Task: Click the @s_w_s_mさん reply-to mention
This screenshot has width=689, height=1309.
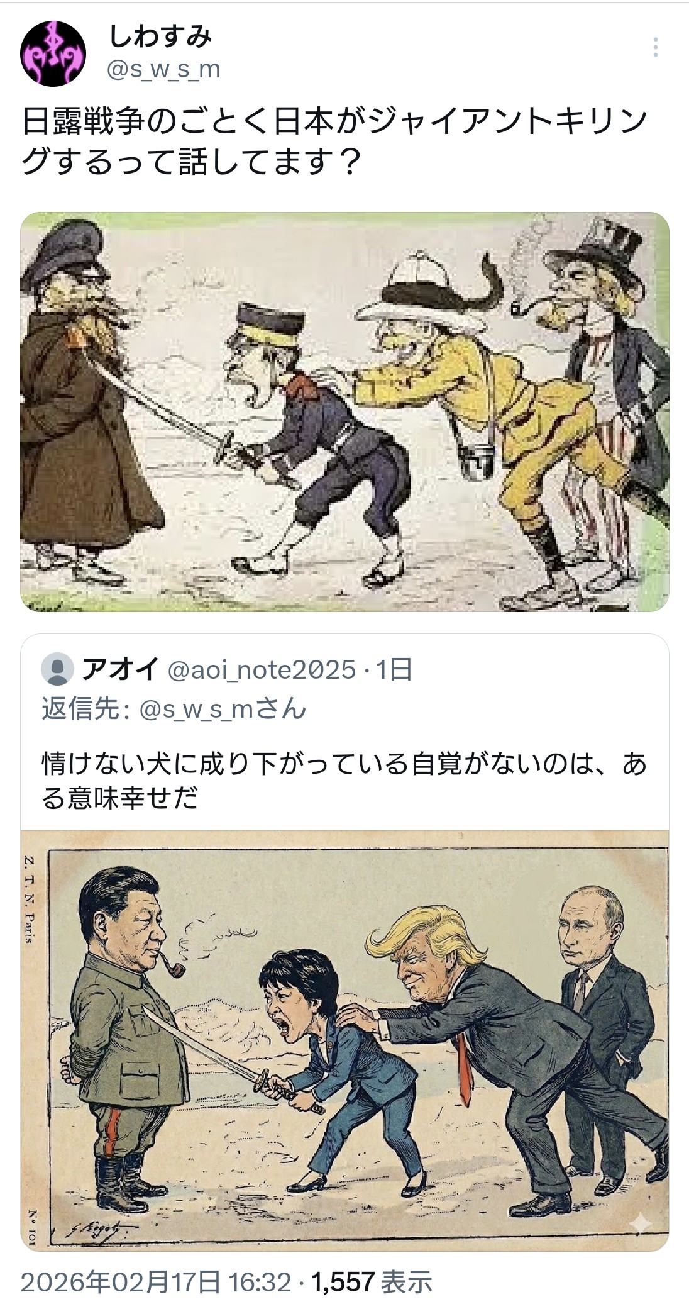Action: (223, 709)
